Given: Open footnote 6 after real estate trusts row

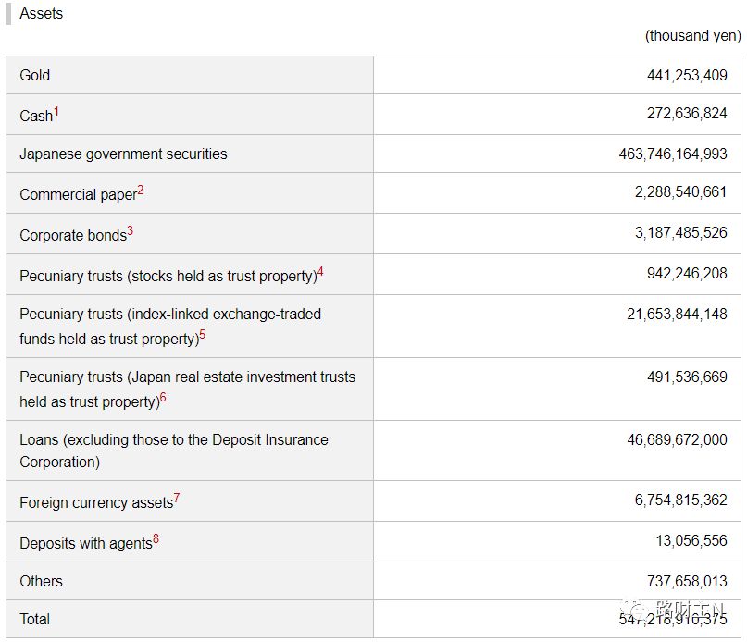Looking at the screenshot, I should point(163,397).
